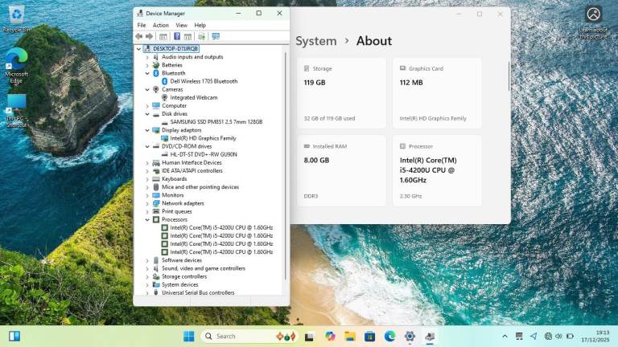Open File Explorer from the taskbar
The height and width of the screenshot is (347, 618).
point(350,336)
